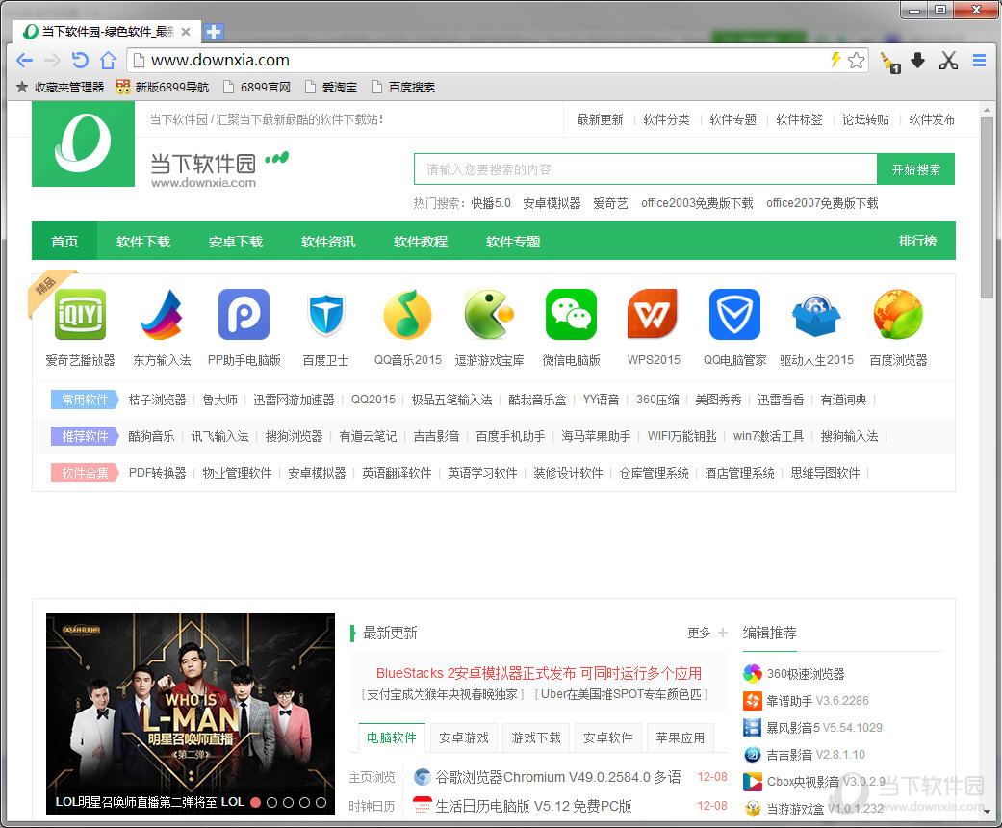
Task: Click the L-MAN banner image
Action: tap(191, 714)
